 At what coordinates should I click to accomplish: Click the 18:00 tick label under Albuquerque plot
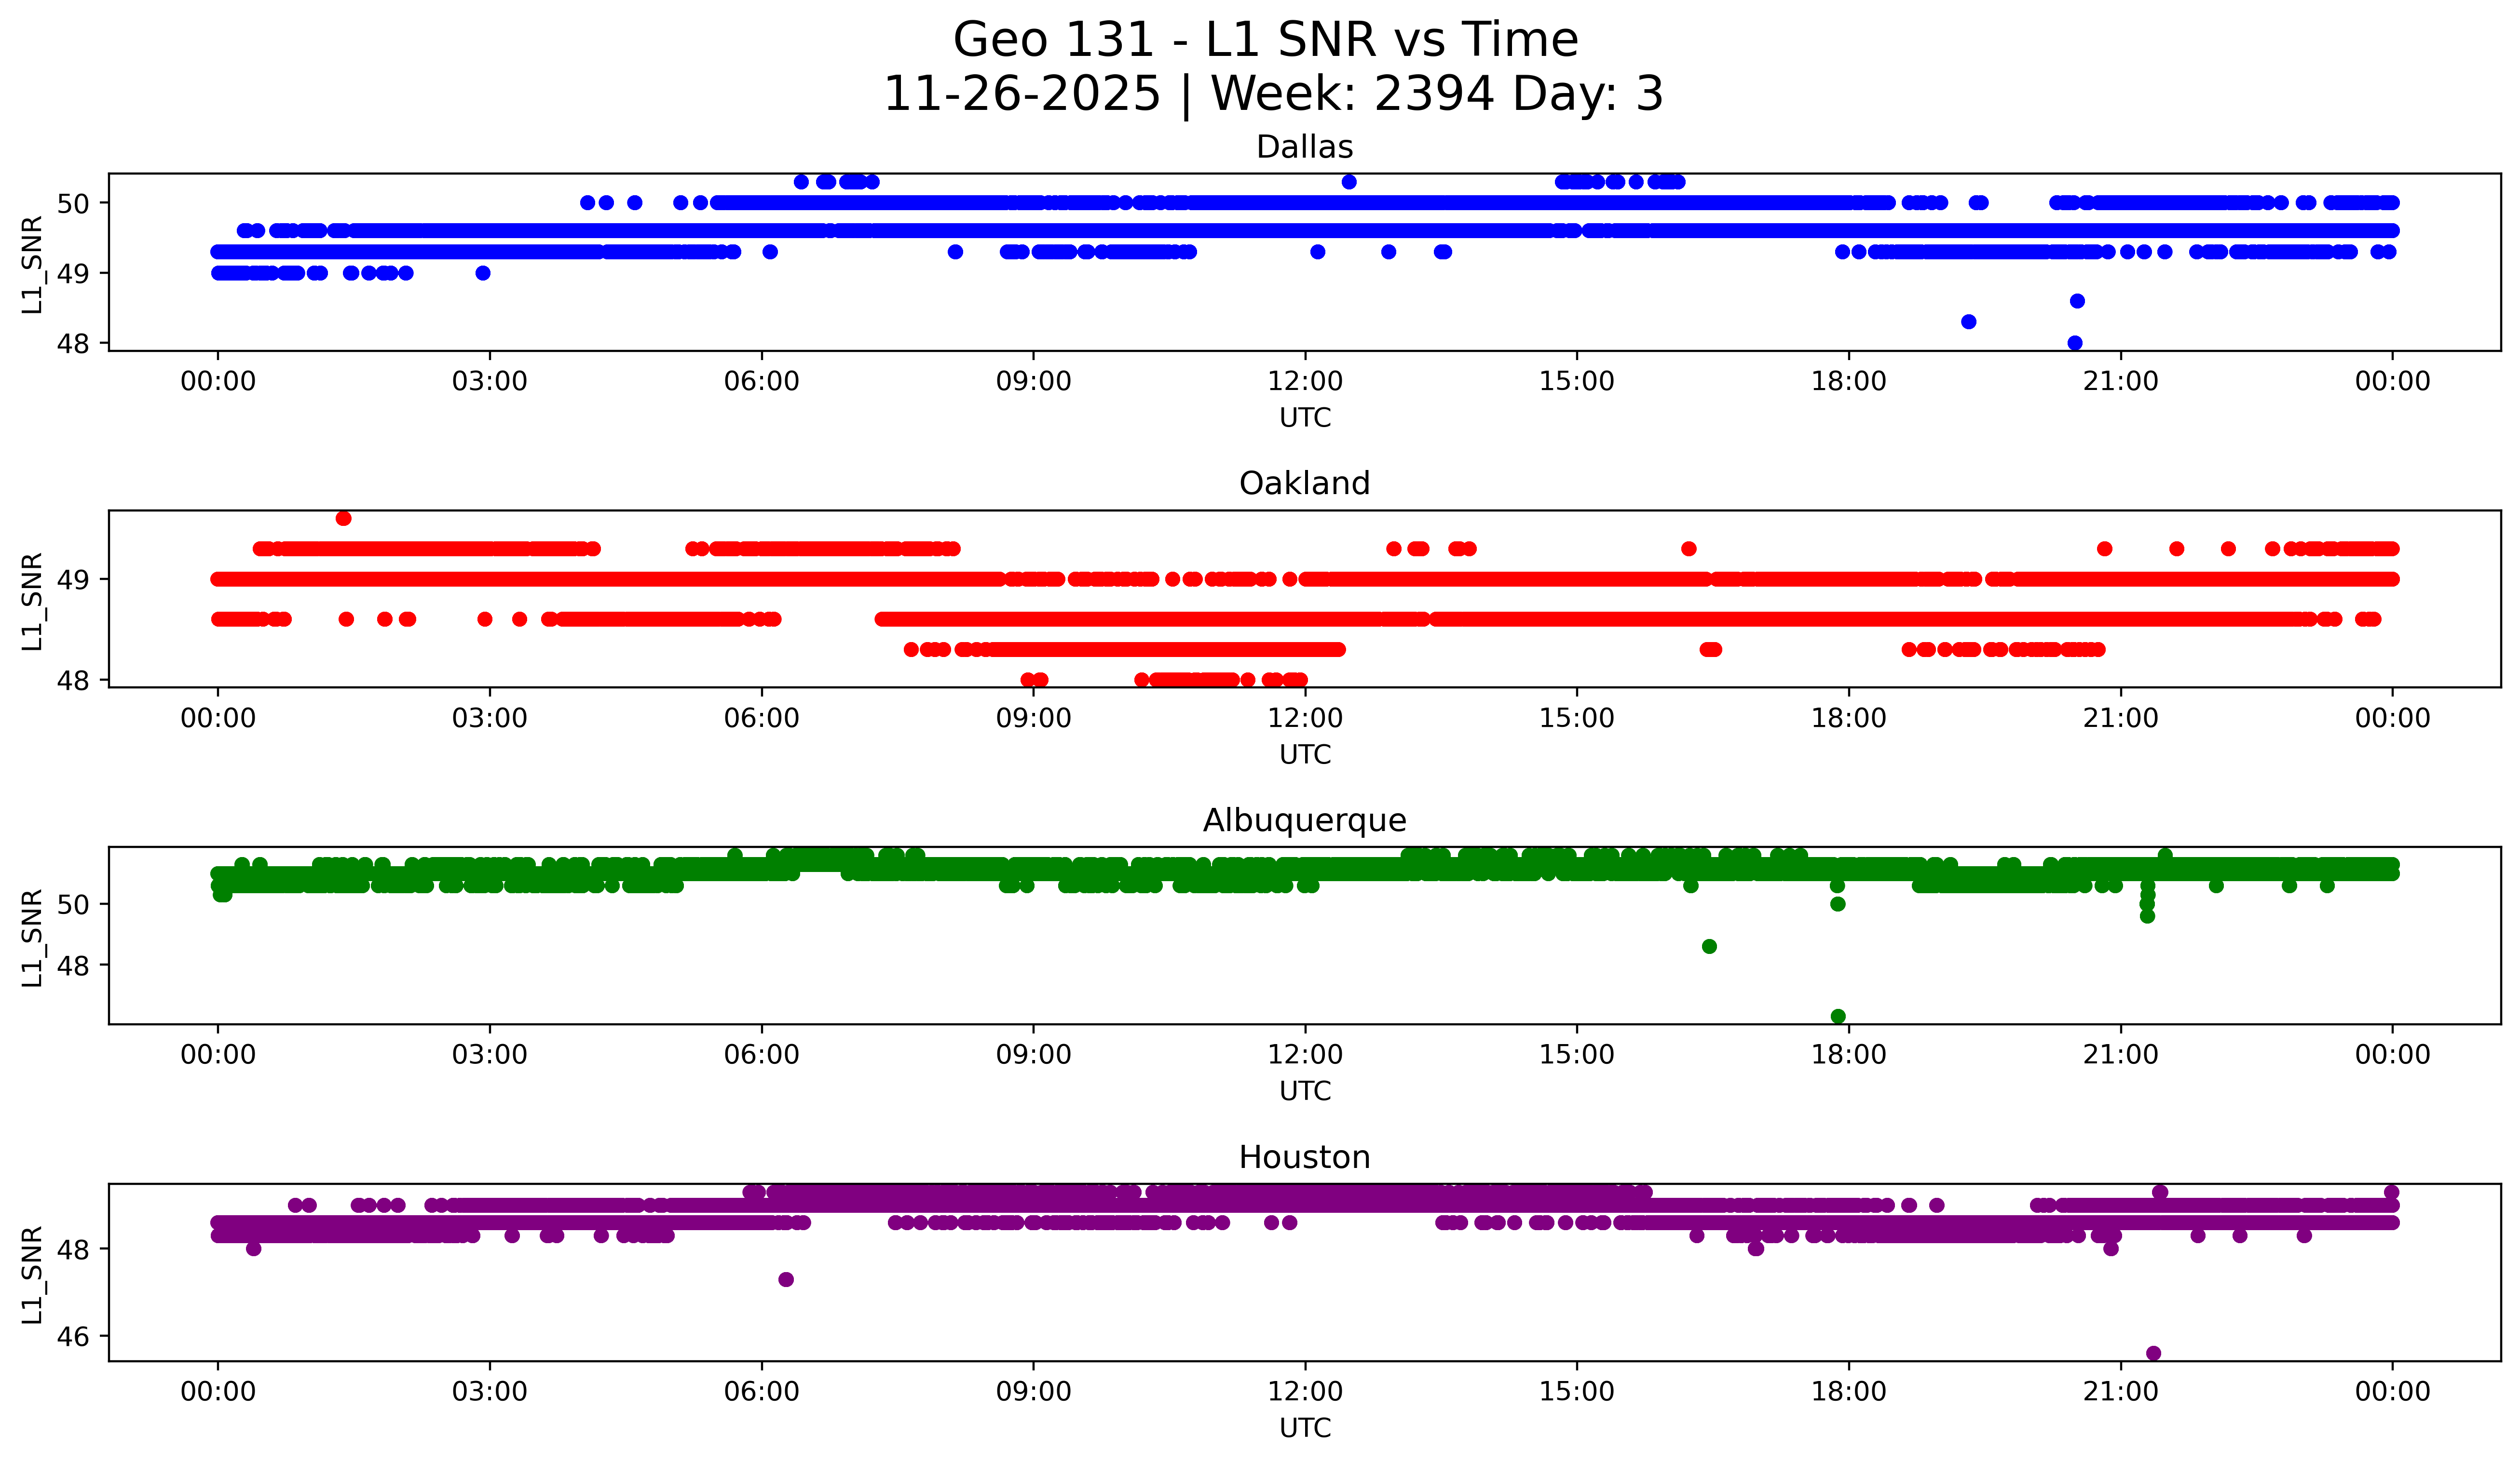1848,1054
